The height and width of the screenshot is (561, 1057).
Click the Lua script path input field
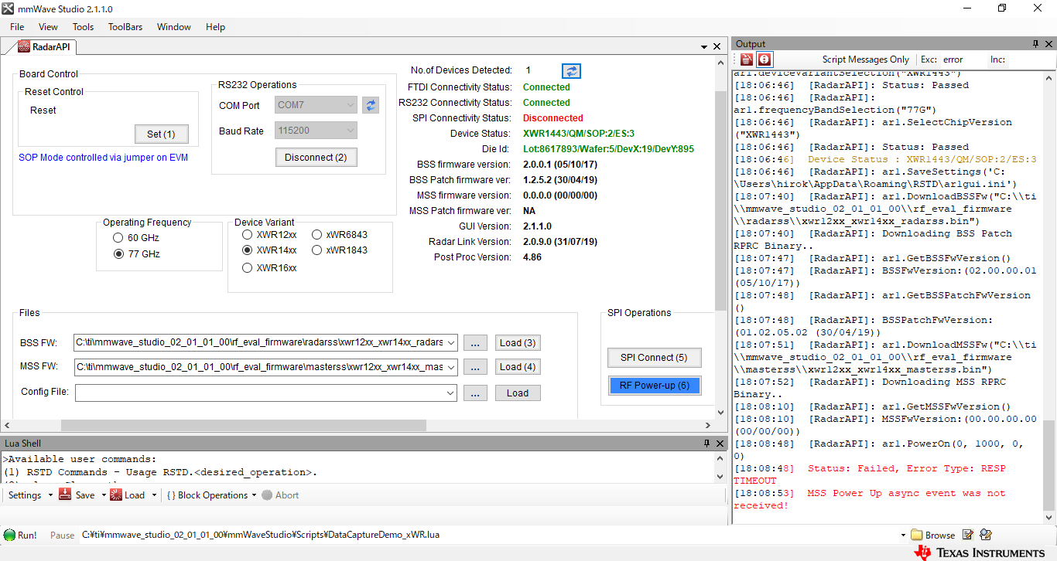tap(489, 535)
